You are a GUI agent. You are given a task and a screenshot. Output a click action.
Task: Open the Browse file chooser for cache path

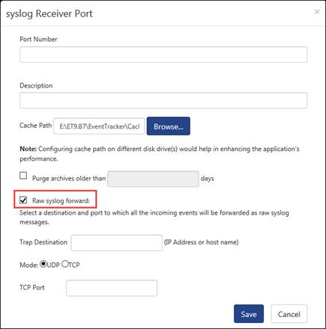[x=169, y=126]
